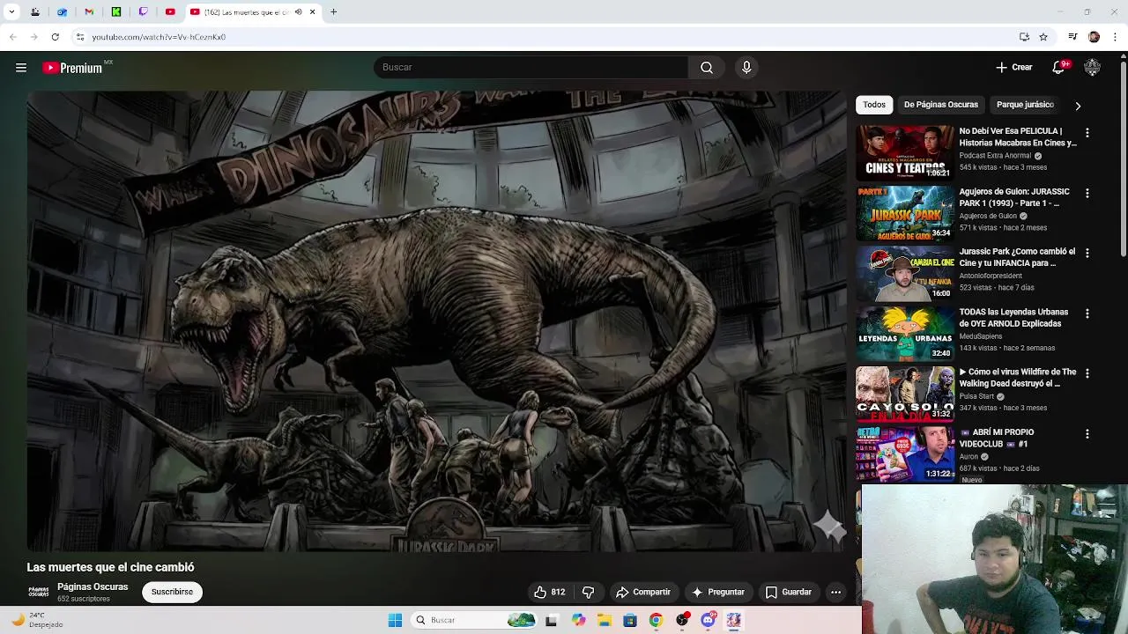
Task: Focus the YouTube Buscar search field
Action: point(531,68)
